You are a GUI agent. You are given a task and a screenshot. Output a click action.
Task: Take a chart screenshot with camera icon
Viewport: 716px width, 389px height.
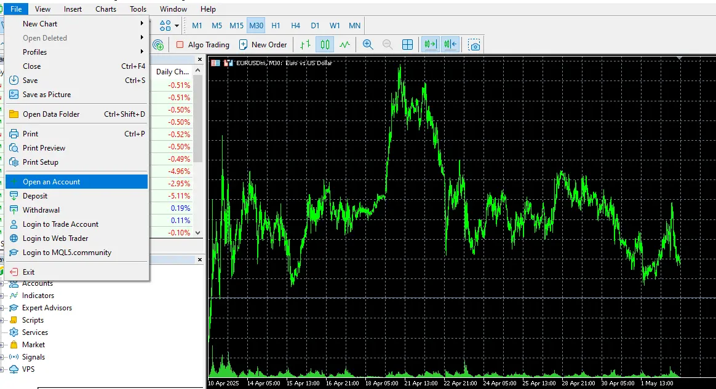(x=474, y=45)
